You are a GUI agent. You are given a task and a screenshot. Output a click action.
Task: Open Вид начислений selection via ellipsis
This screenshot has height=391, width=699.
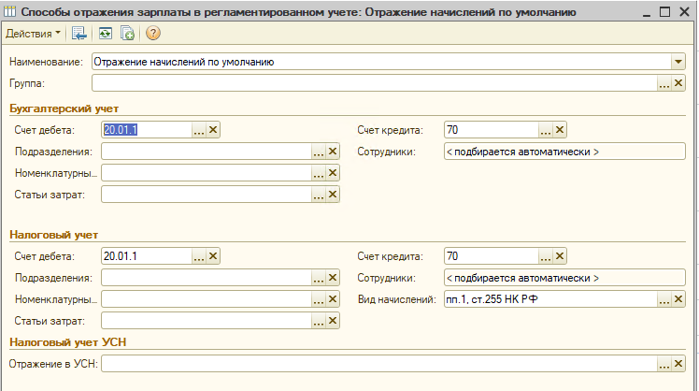coord(664,299)
